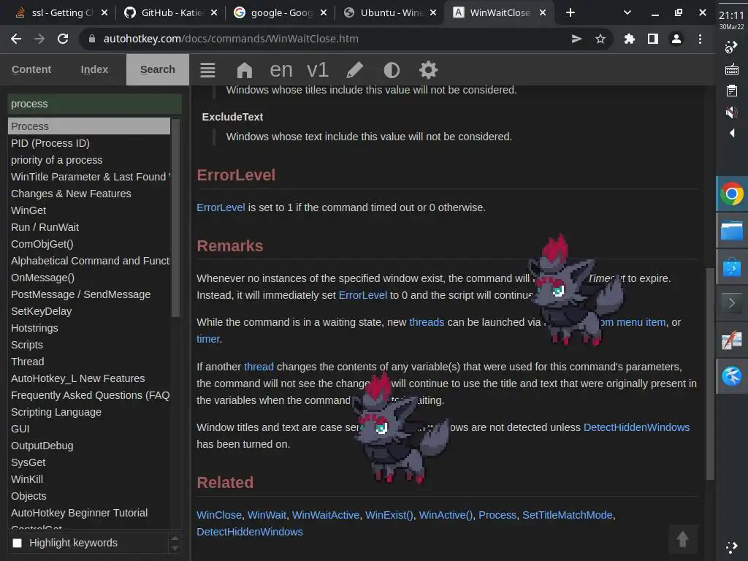Open the Chrome three-dot menu

pos(700,39)
